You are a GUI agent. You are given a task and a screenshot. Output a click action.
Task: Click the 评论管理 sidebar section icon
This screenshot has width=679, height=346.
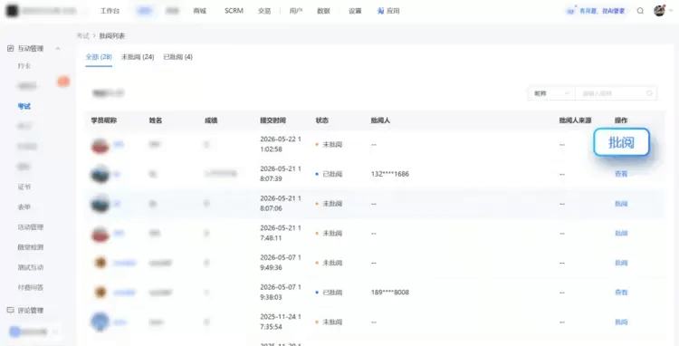(x=10, y=310)
